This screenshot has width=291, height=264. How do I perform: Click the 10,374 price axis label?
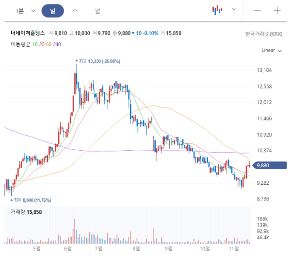tap(264, 150)
